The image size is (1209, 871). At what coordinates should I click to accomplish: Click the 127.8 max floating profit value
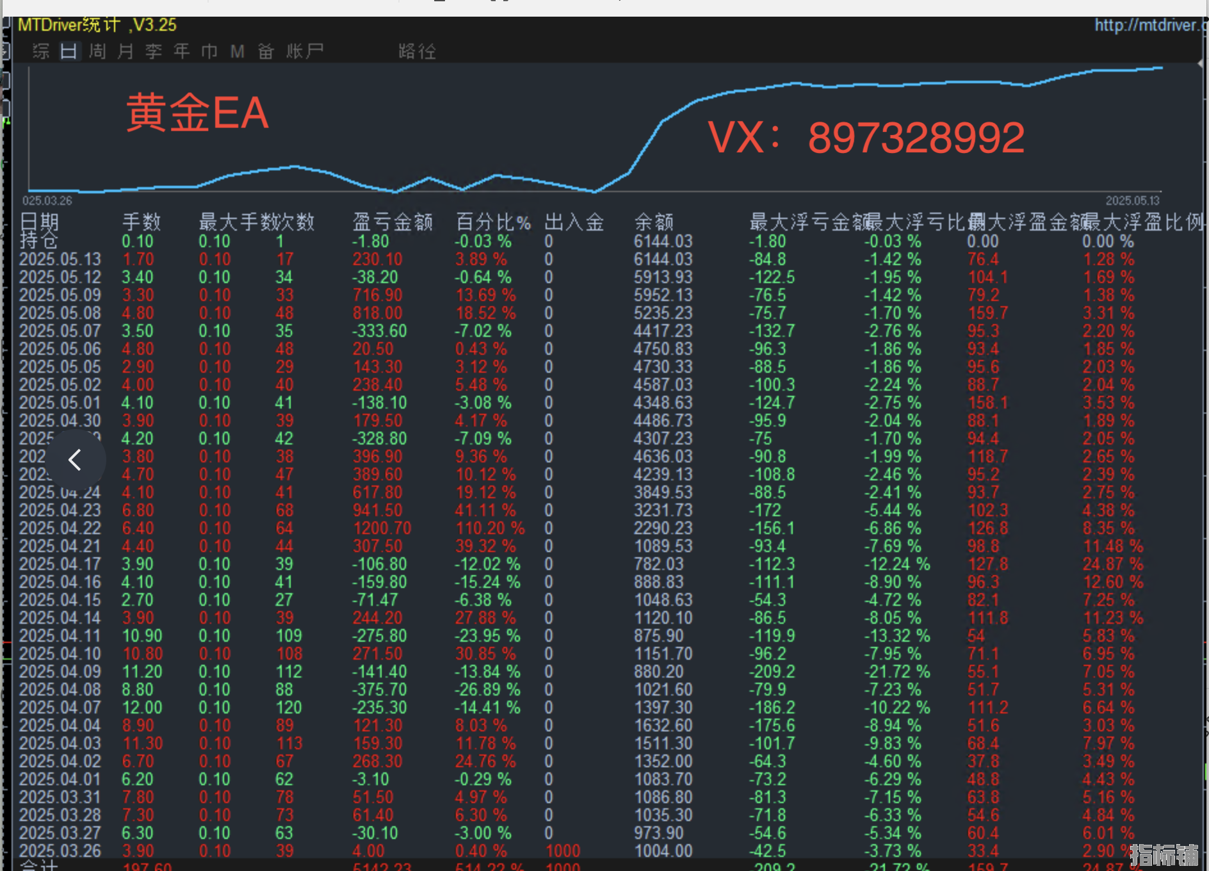pyautogui.click(x=987, y=564)
